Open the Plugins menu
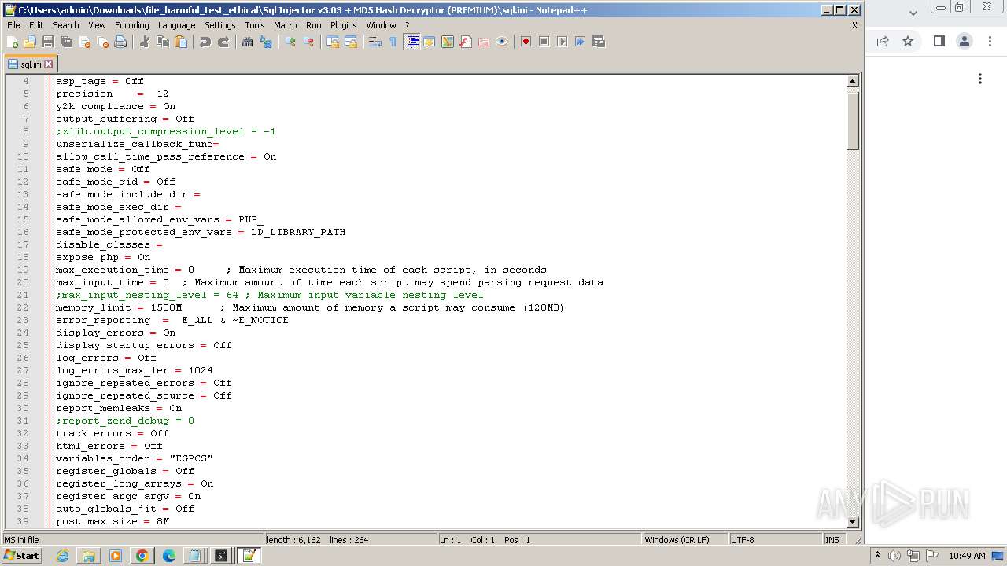Screen dimensions: 1007x566 [344, 25]
